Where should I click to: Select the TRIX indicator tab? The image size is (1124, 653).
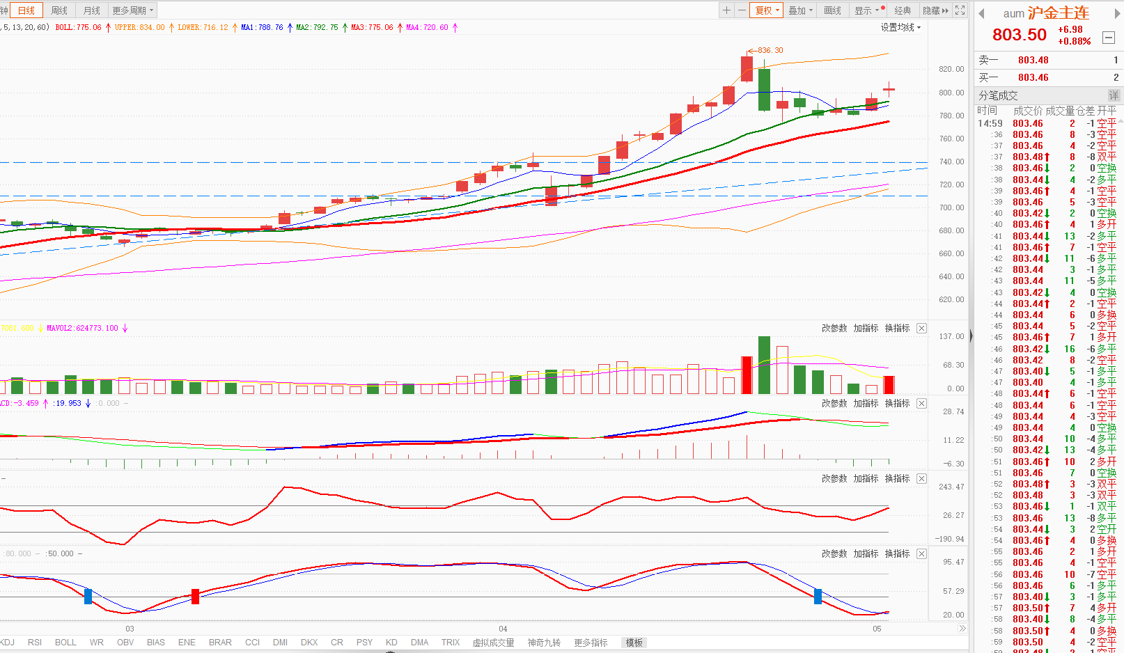tap(451, 643)
